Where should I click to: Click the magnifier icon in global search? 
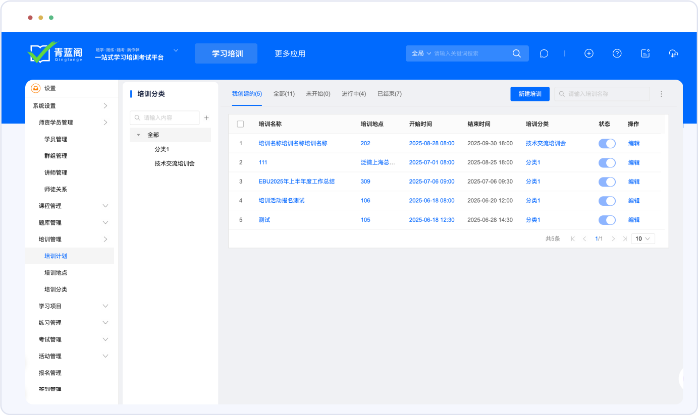pos(516,53)
